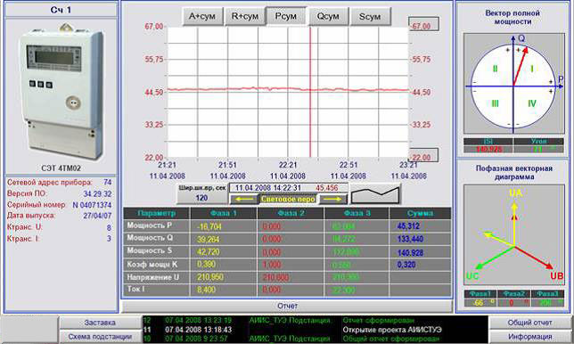Screen dimensions: 574x344
Task: Open the Qсум chart tab
Action: pos(328,16)
